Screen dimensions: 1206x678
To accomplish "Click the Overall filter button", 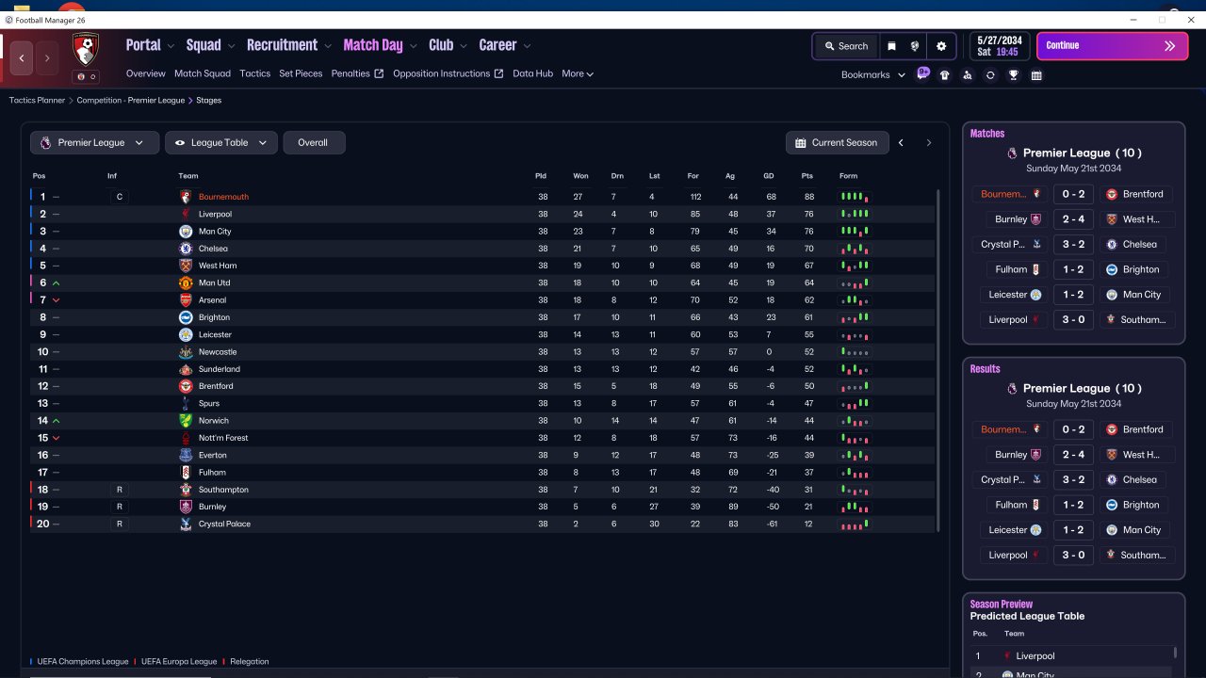I will pos(314,142).
